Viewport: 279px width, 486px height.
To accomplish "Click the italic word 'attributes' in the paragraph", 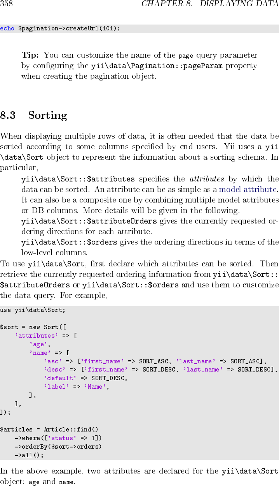I will pos(207,179).
